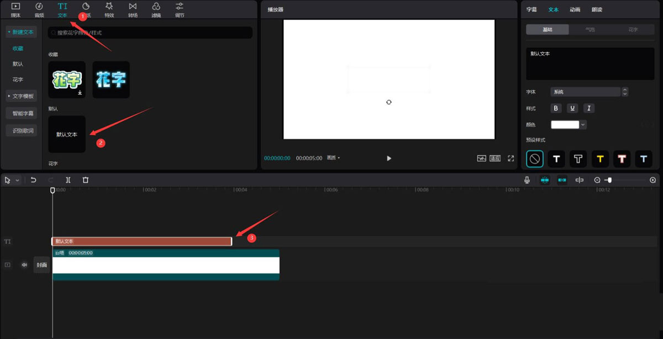Select the outlined T preset style
The height and width of the screenshot is (339, 663).
point(578,159)
